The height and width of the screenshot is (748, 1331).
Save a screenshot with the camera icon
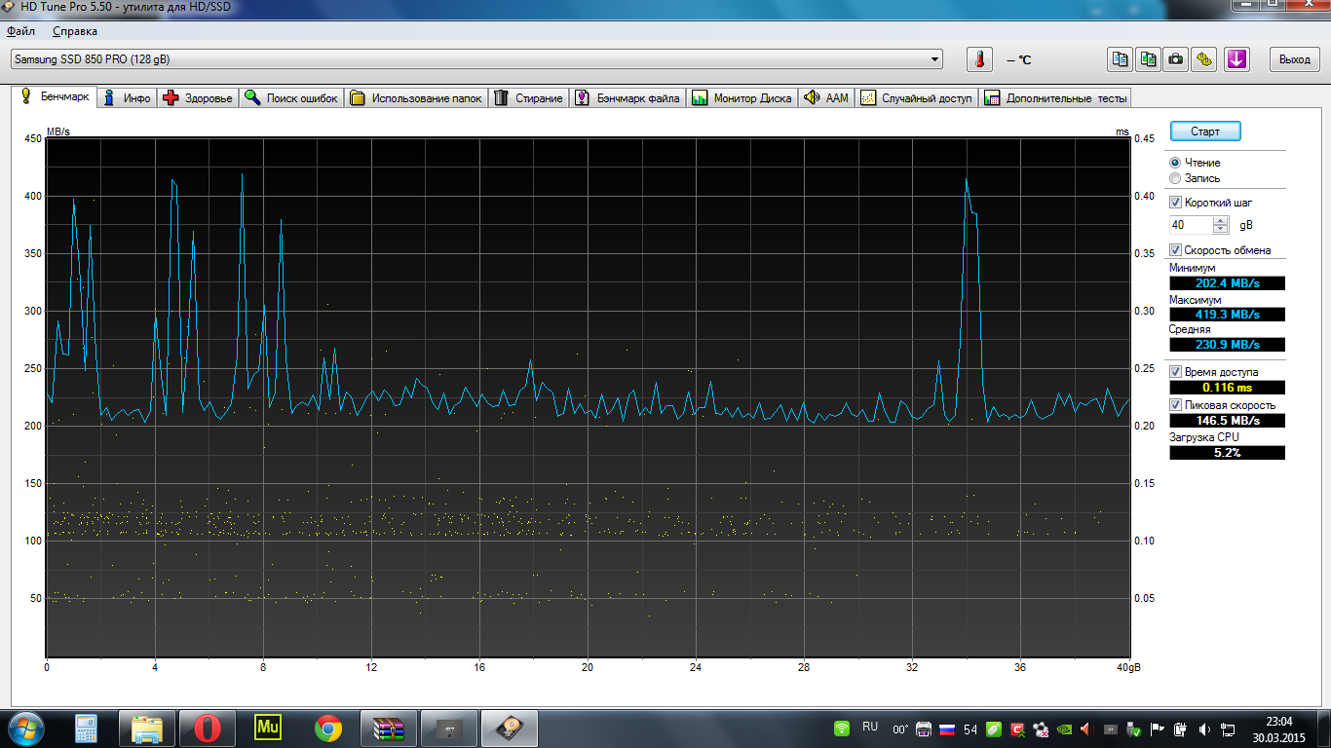point(1177,59)
